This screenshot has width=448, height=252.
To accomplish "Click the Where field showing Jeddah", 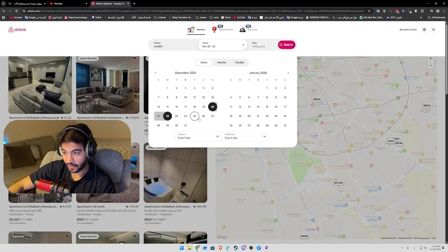I will (x=173, y=45).
